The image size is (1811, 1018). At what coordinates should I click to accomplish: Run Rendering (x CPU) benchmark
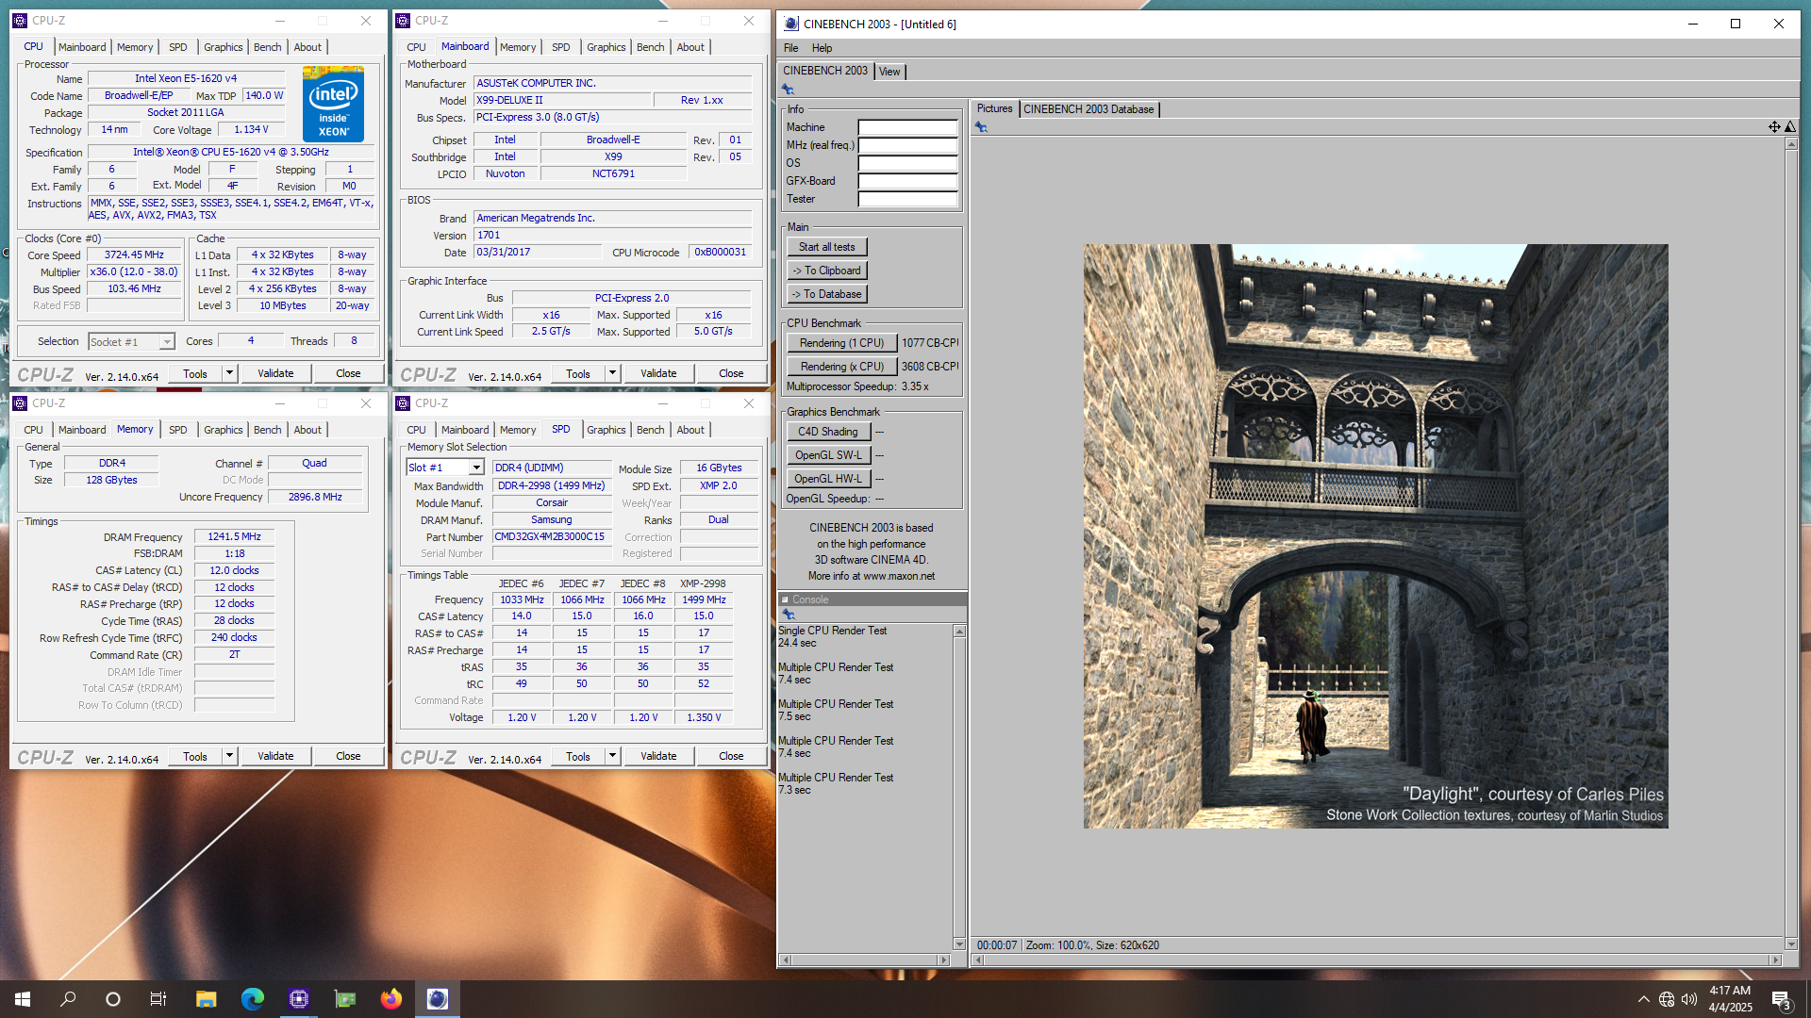click(841, 367)
